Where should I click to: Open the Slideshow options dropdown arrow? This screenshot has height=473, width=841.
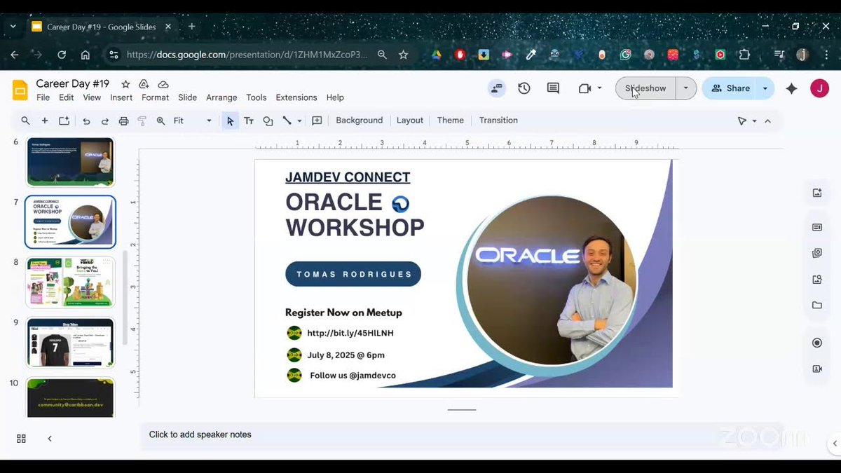tap(685, 88)
